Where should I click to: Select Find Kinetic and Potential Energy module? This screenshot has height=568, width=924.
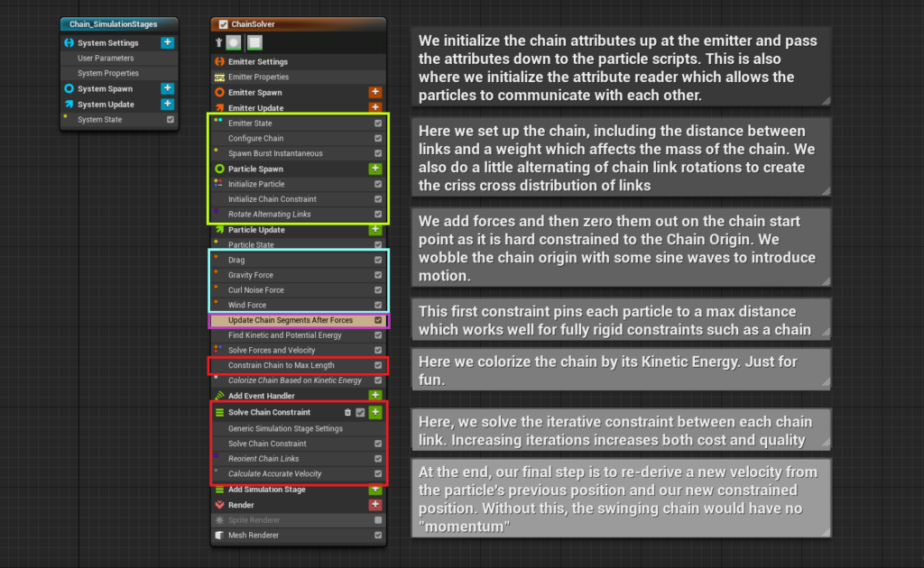(298, 335)
